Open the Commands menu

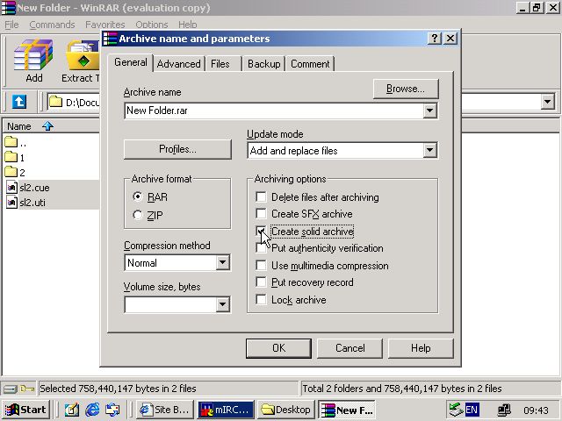(52, 25)
